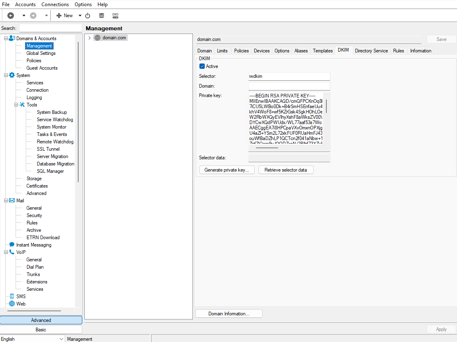
Task: Expand the domain.com tree node
Action: tap(89, 38)
